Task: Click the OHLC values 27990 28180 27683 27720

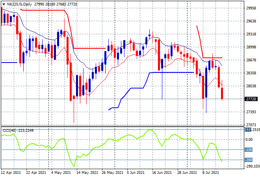Action: pos(56,4)
